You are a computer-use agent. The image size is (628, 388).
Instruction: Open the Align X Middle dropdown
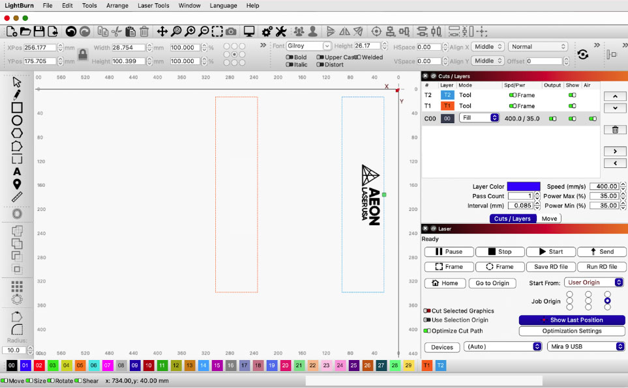487,46
